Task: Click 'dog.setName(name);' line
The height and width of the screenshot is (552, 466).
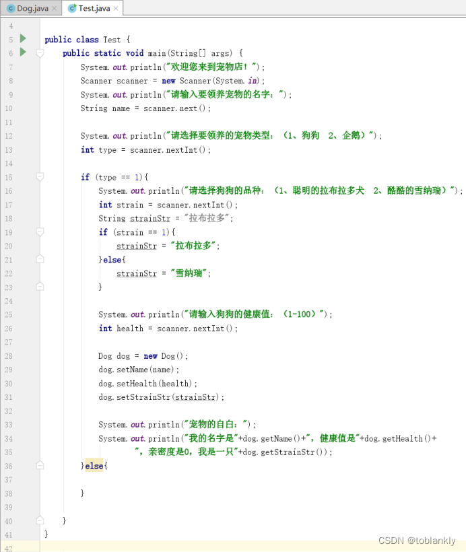Action: pyautogui.click(x=139, y=370)
